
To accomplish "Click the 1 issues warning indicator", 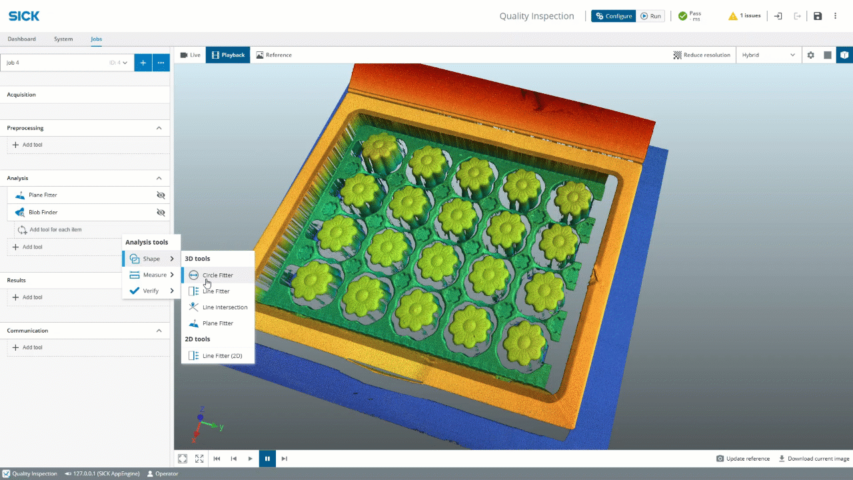I will pyautogui.click(x=744, y=16).
